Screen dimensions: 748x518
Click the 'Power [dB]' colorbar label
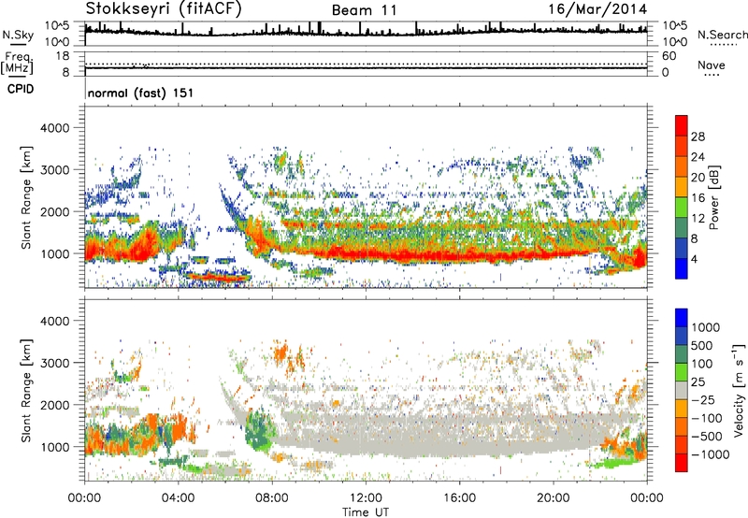click(x=714, y=197)
